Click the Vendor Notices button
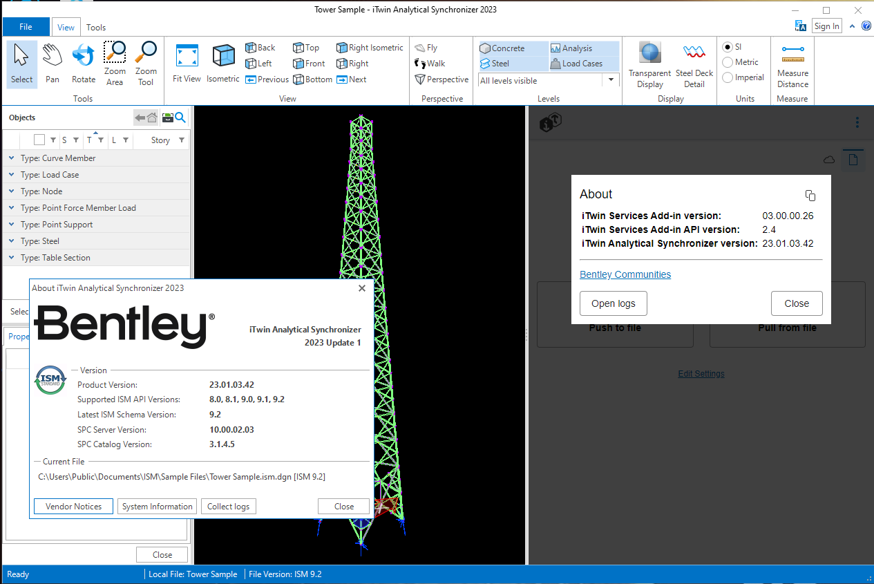This screenshot has height=584, width=874. tap(73, 507)
